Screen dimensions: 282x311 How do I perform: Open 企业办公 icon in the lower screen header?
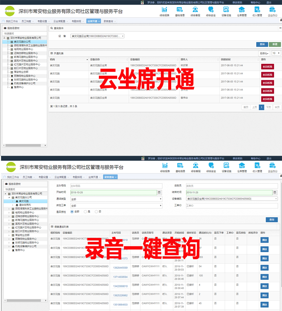272,167
